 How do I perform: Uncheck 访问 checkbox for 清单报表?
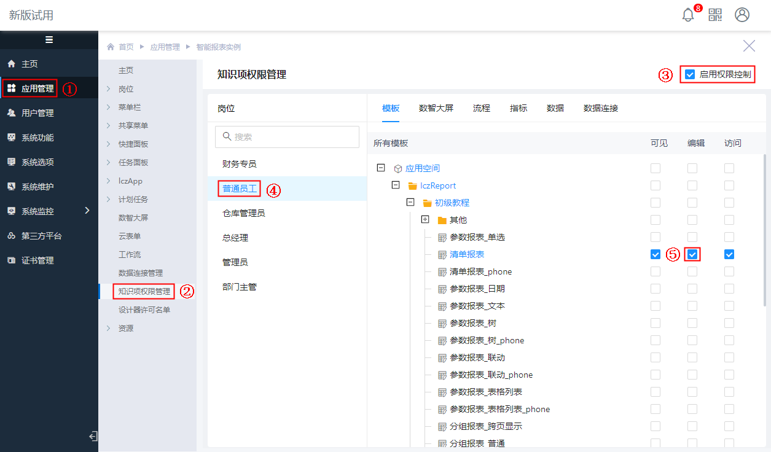coord(729,254)
